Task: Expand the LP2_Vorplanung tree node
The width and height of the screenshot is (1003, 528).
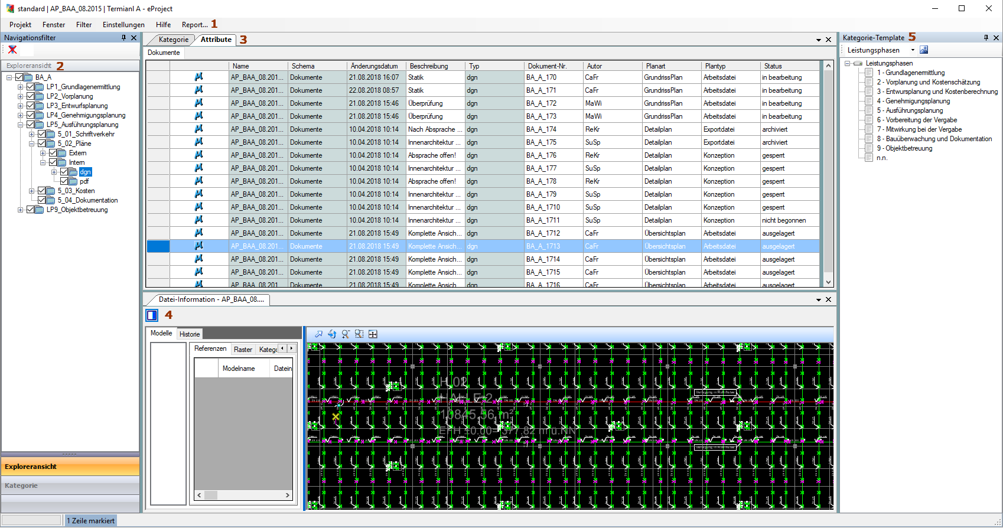Action: pos(20,96)
